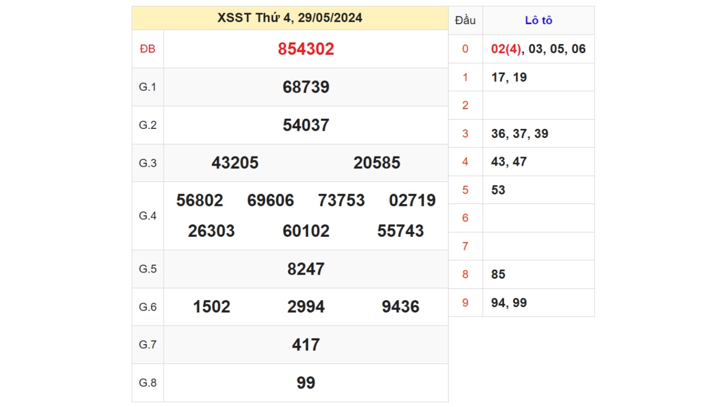
Task: Click the G.8 prize label
Action: pos(148,383)
